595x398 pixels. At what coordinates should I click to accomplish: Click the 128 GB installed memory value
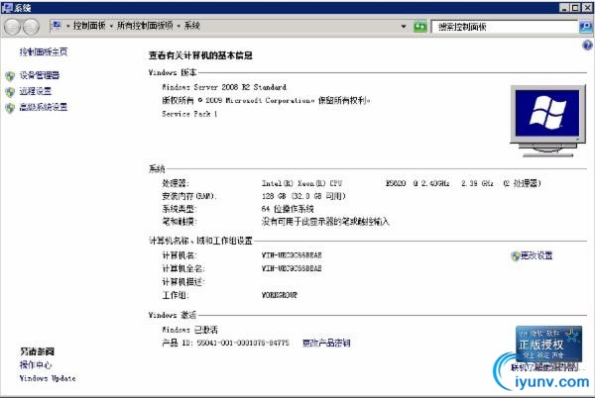tap(303, 196)
